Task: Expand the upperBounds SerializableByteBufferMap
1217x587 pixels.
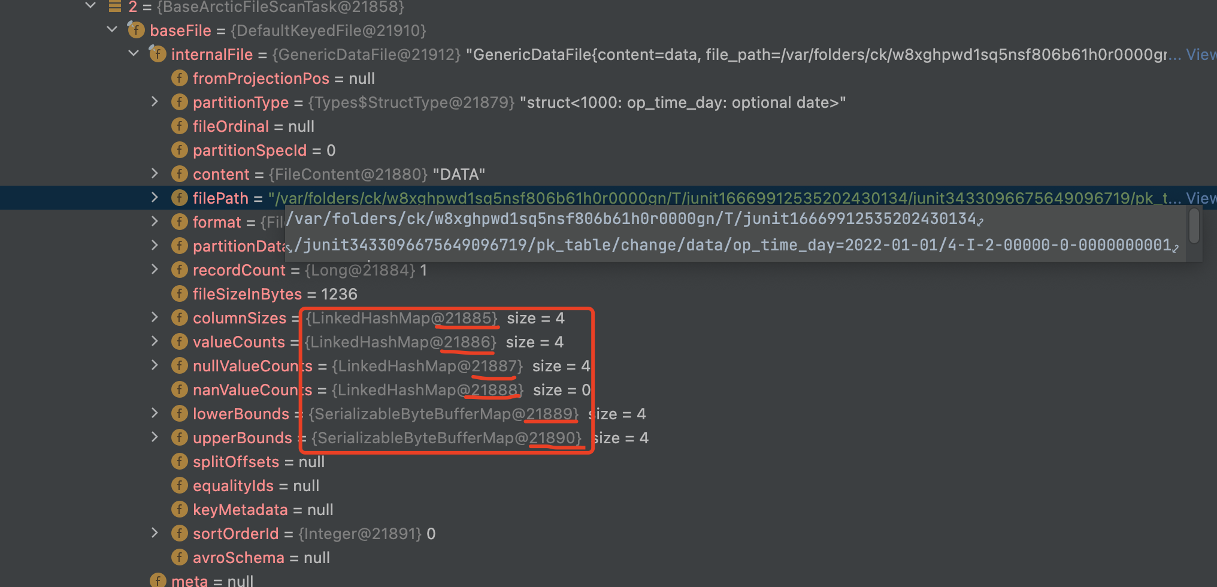Action: click(155, 437)
